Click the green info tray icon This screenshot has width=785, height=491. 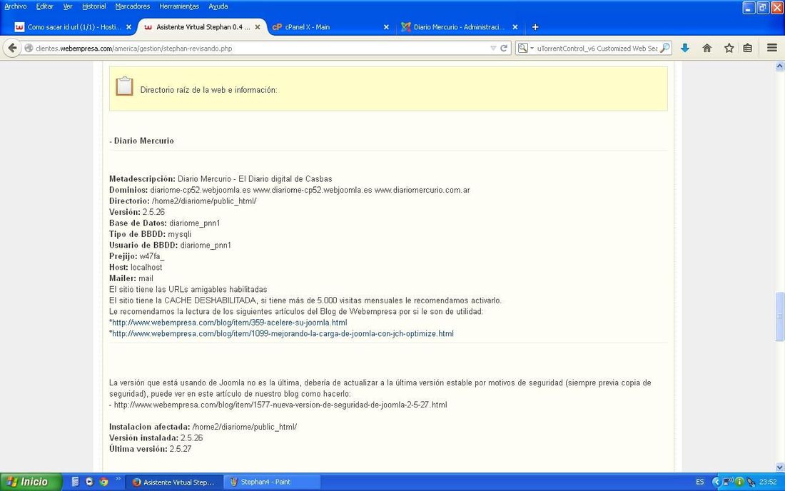739,482
